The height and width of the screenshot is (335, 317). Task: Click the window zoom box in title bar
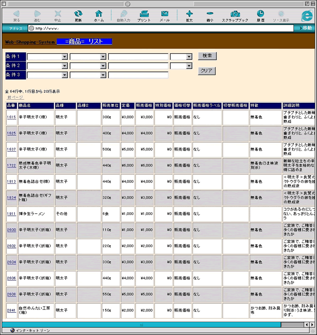point(307,4)
